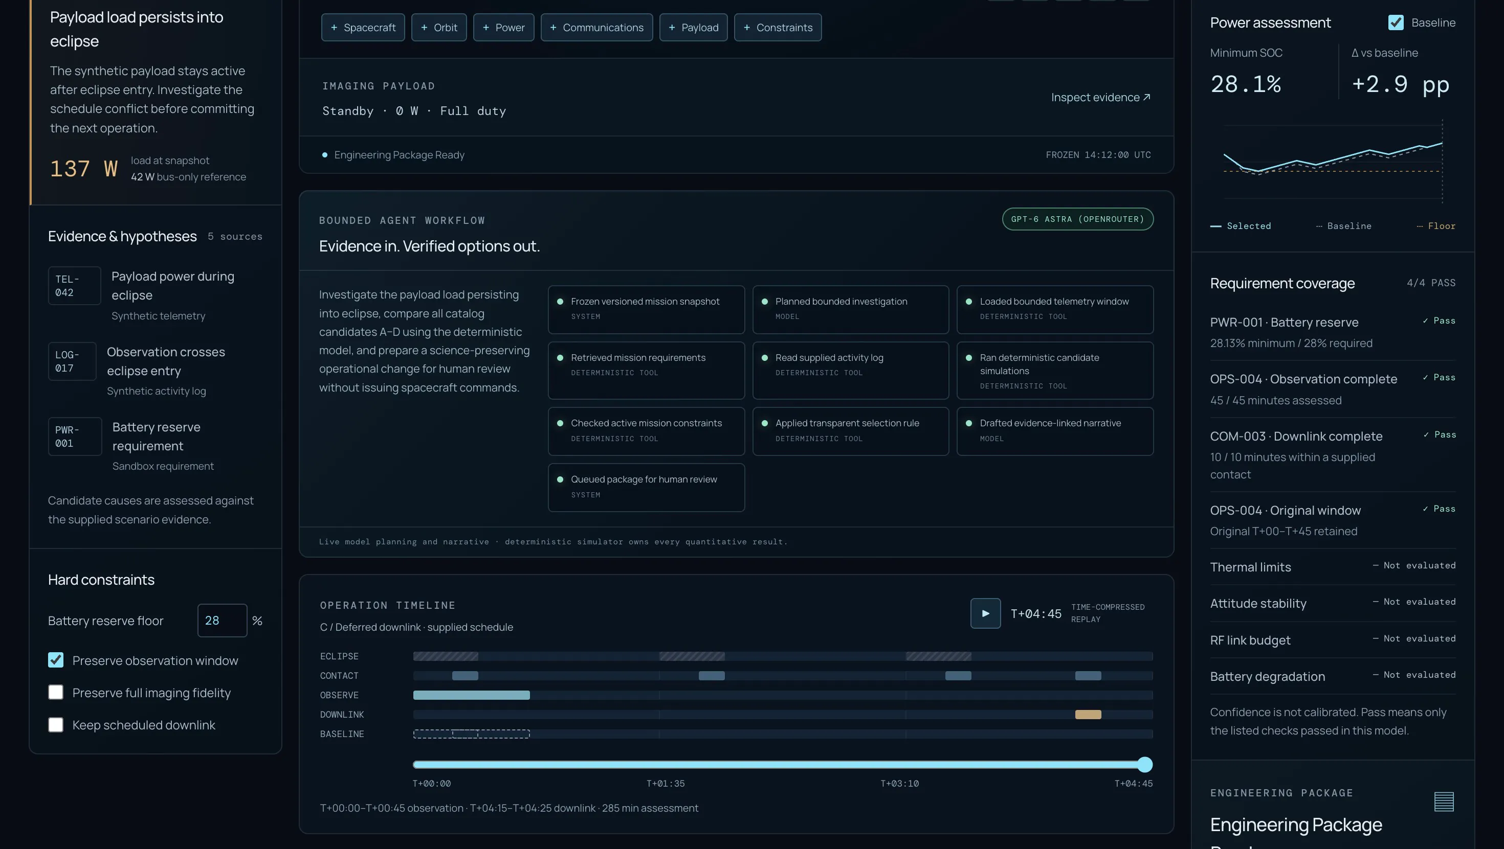This screenshot has width=1504, height=849.
Task: Select the Read supplied activity log step
Action: [x=851, y=371]
